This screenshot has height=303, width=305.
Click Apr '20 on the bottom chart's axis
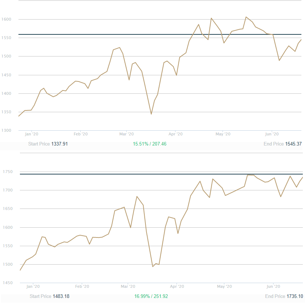click(177, 286)
